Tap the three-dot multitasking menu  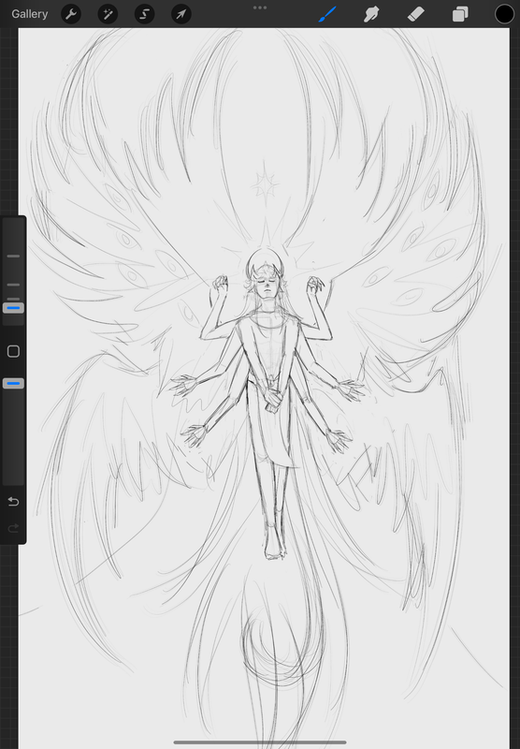pyautogui.click(x=260, y=7)
